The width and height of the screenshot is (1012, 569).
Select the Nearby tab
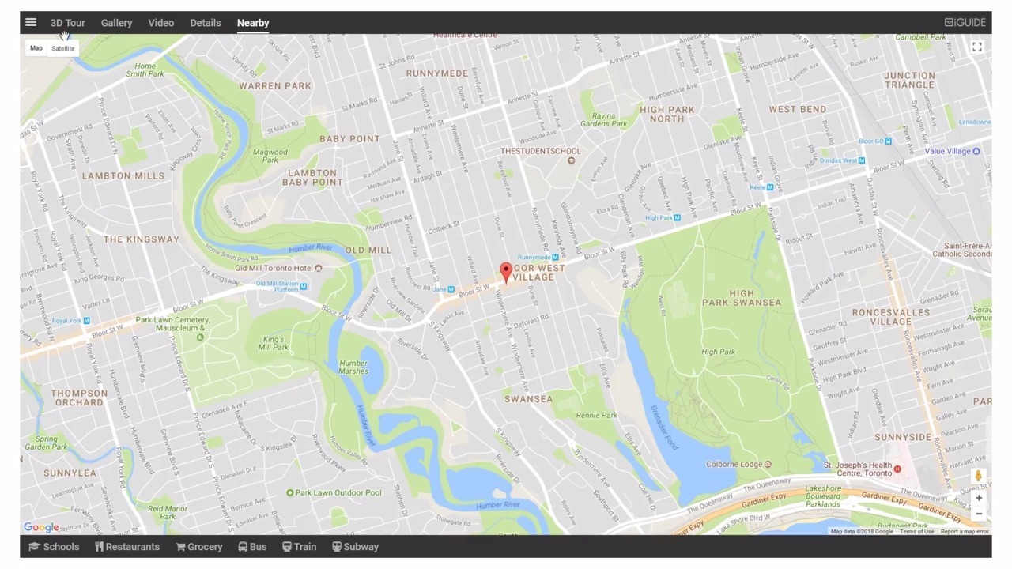click(x=253, y=23)
